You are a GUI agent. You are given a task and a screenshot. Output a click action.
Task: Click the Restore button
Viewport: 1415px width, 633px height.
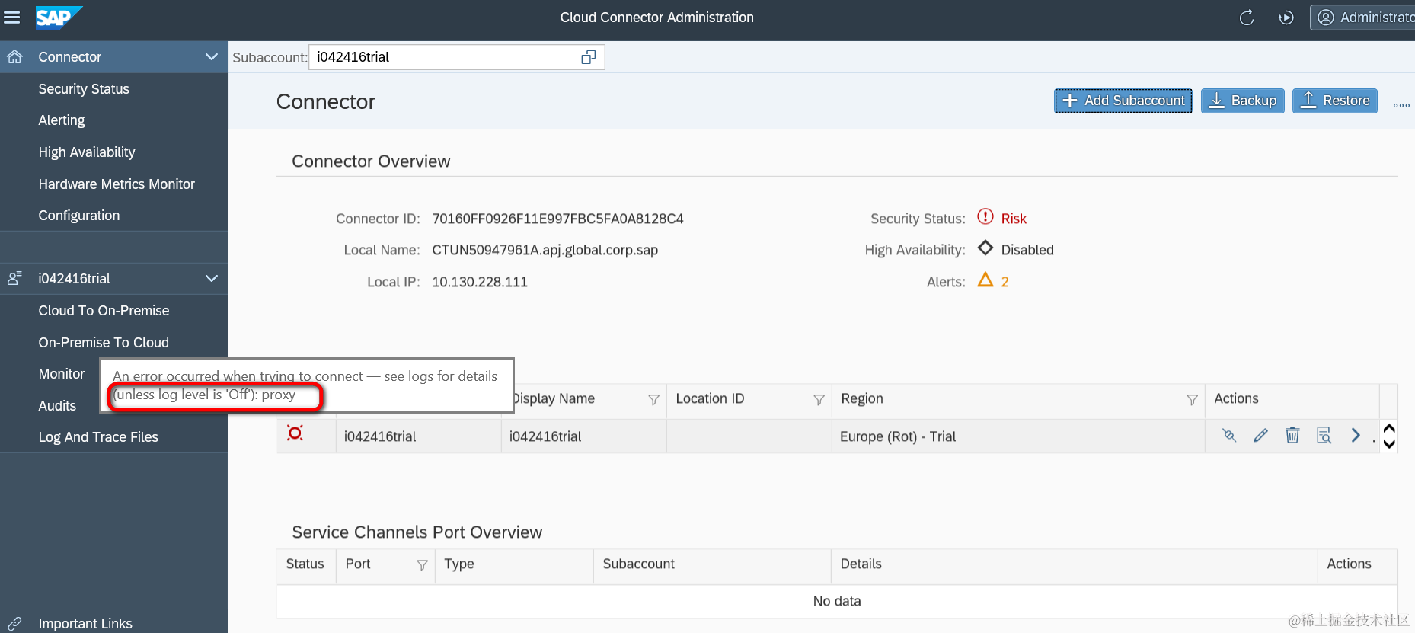pos(1335,101)
